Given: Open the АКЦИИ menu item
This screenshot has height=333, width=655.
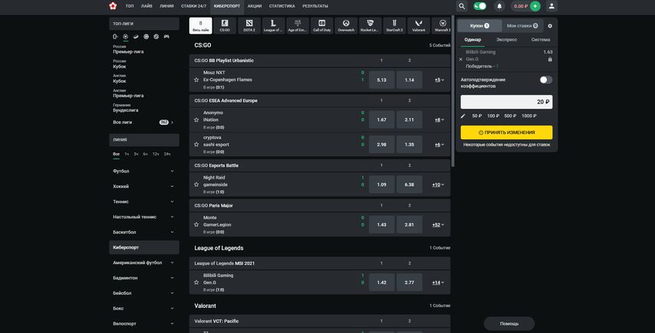Looking at the screenshot, I should (x=255, y=6).
